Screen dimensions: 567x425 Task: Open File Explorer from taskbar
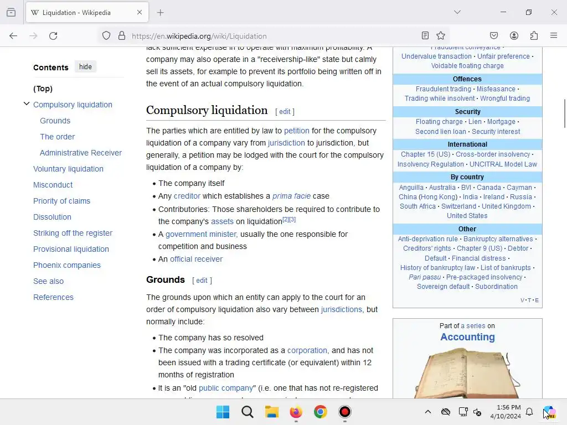click(271, 412)
